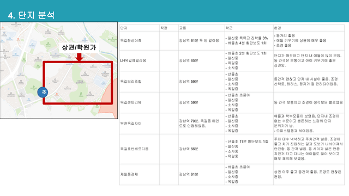Click '산들초 11분 횡단보도 1회' school line
The width and height of the screenshot is (349, 196).
coord(247,142)
